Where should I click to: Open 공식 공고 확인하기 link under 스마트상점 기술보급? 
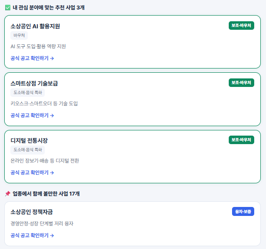tap(32, 115)
